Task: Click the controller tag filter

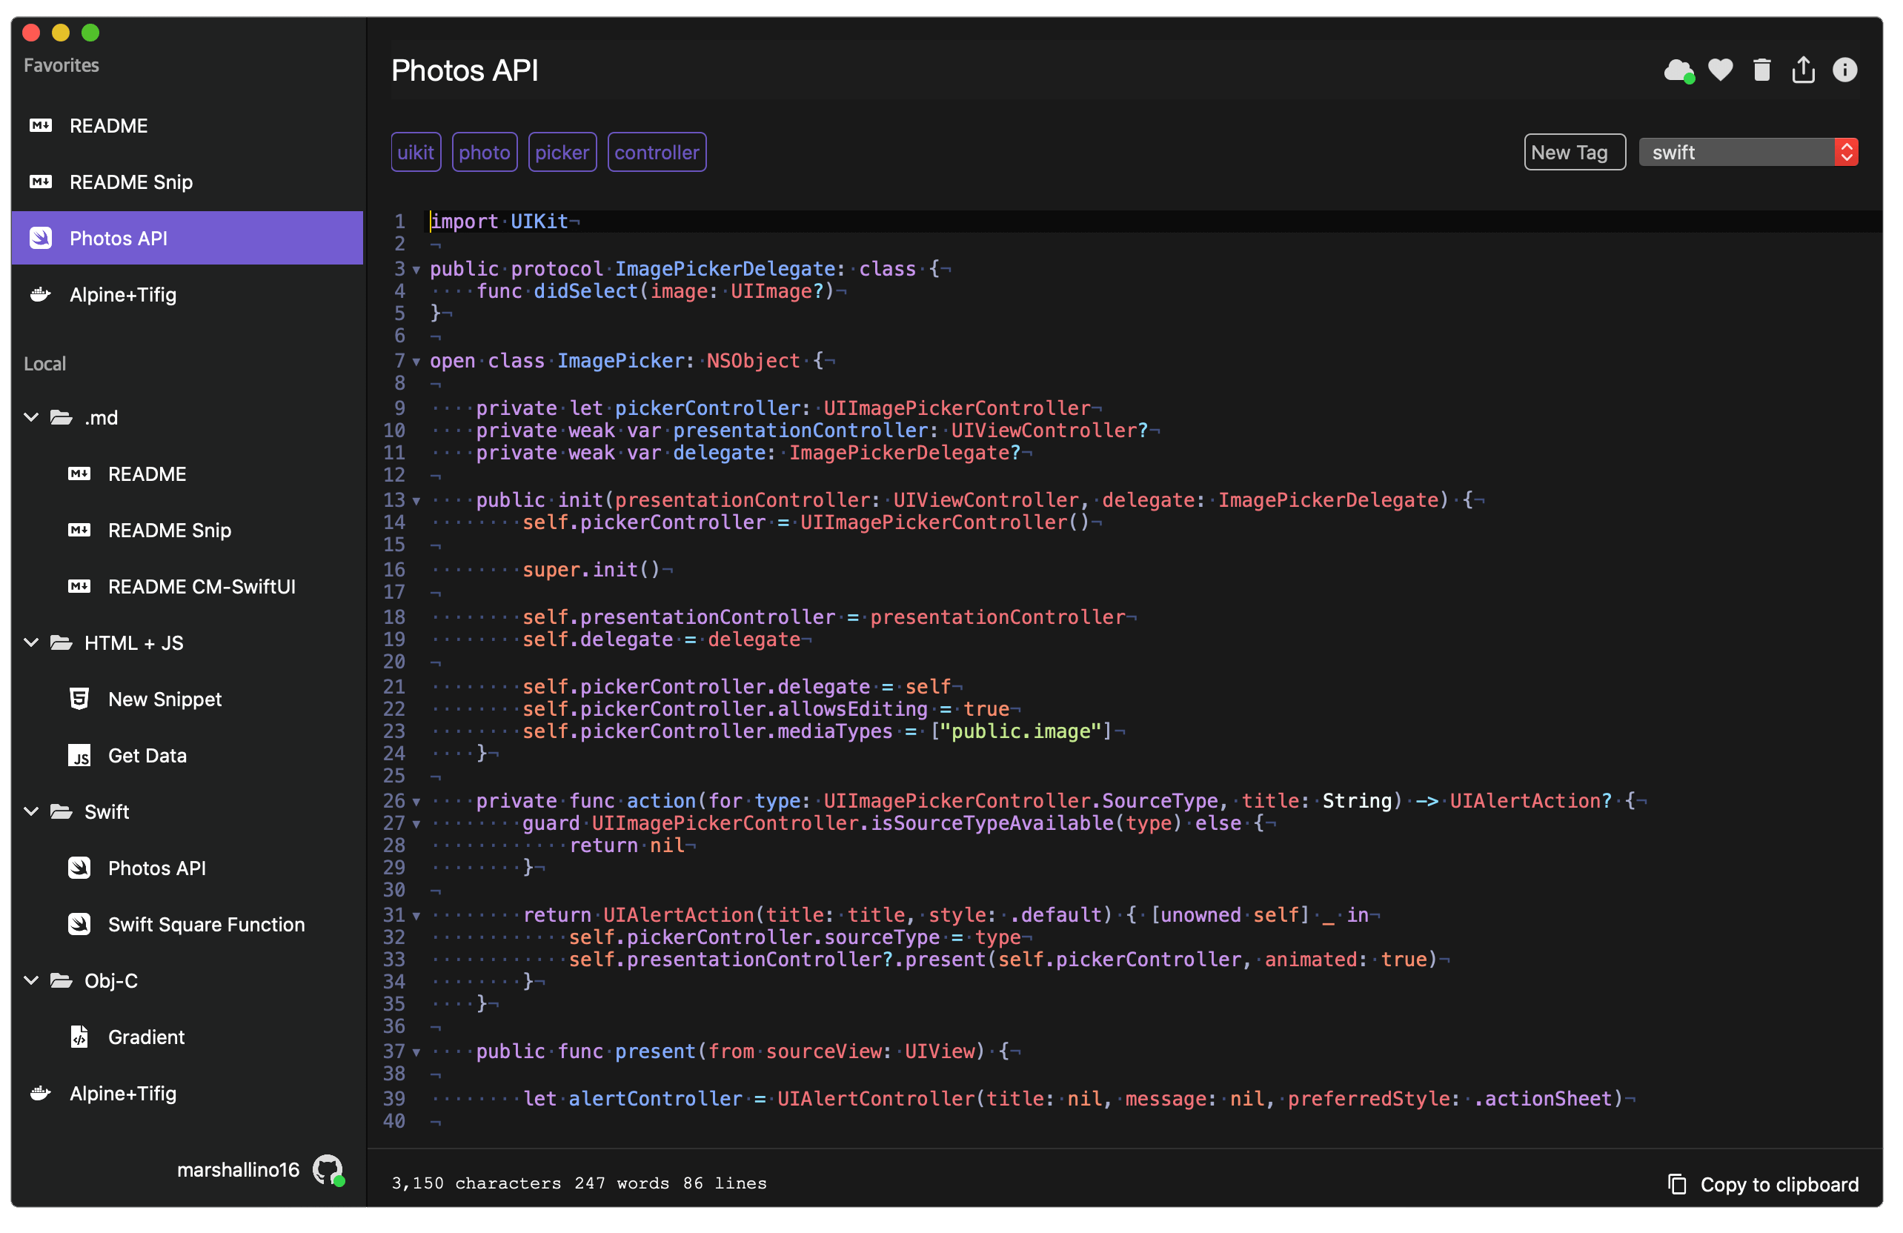Action: [657, 153]
